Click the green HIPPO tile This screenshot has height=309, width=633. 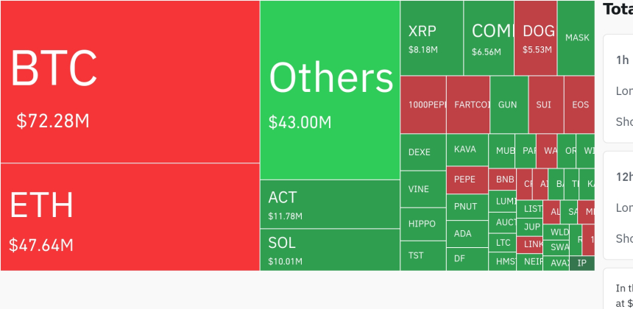point(423,224)
